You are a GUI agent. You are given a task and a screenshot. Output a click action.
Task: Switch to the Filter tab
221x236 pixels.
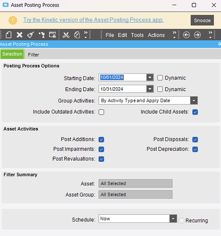click(x=33, y=55)
